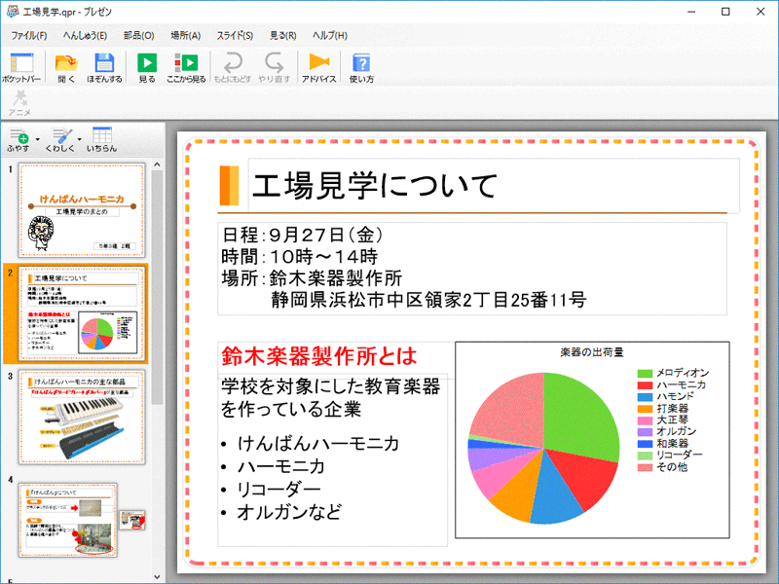The width and height of the screenshot is (779, 584).
Task: Expand the ふやす dropdown arrow
Action: click(37, 139)
